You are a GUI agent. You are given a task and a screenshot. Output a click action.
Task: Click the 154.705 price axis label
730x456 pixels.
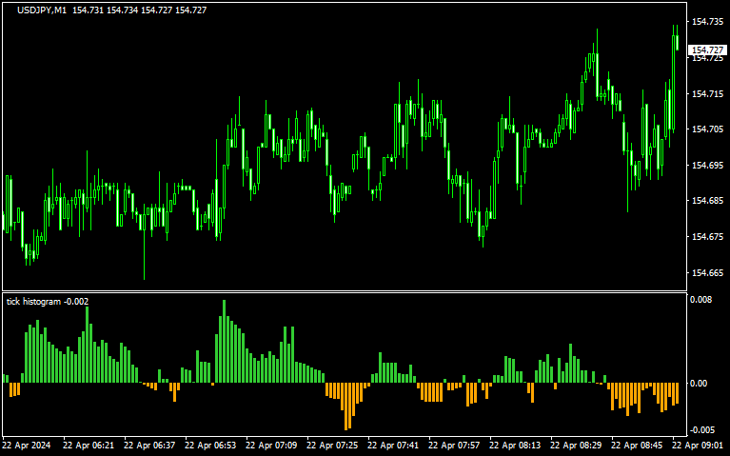point(708,129)
